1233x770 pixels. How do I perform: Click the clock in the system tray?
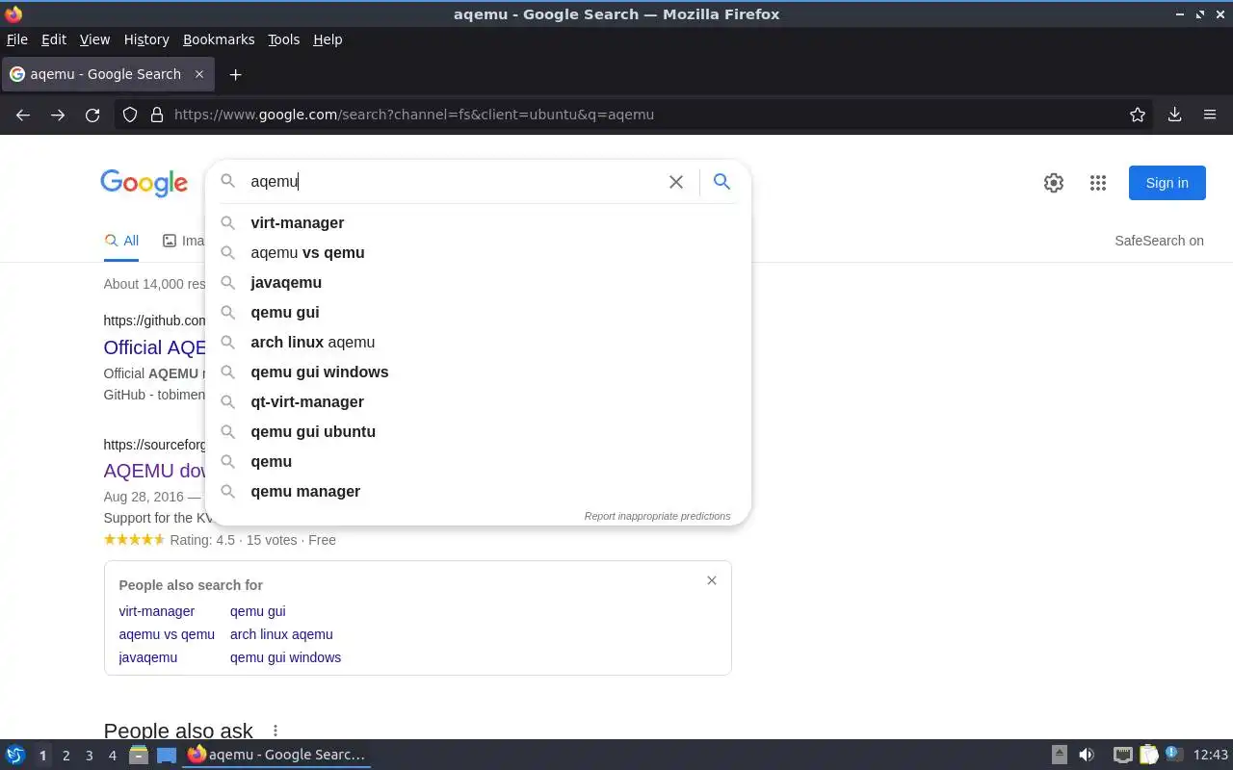click(1211, 755)
